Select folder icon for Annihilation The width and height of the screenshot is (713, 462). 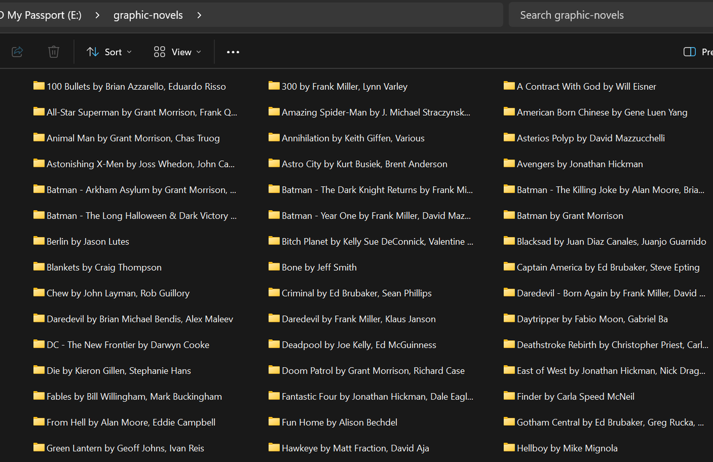(x=274, y=138)
